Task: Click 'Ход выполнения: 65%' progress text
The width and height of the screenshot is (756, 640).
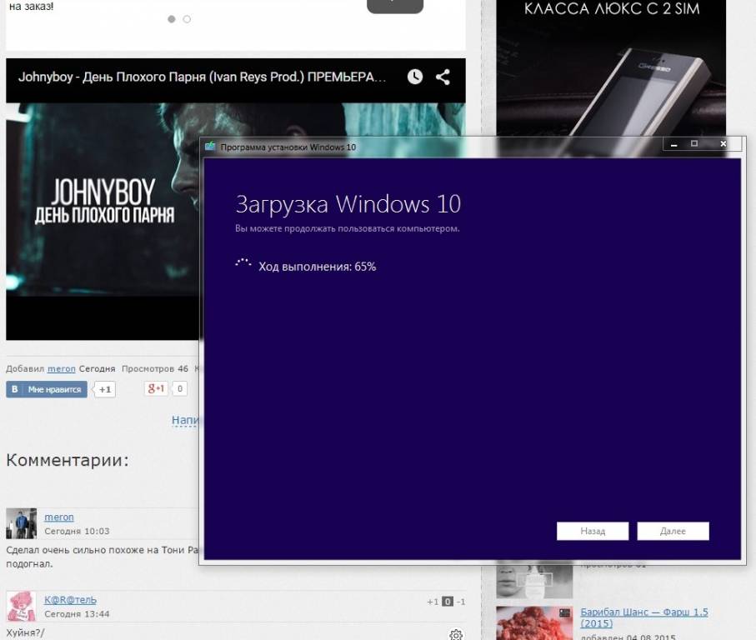Action: coord(317,267)
